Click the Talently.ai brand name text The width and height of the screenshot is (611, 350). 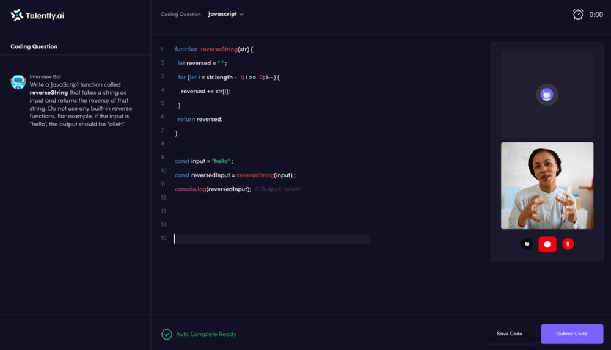(45, 16)
